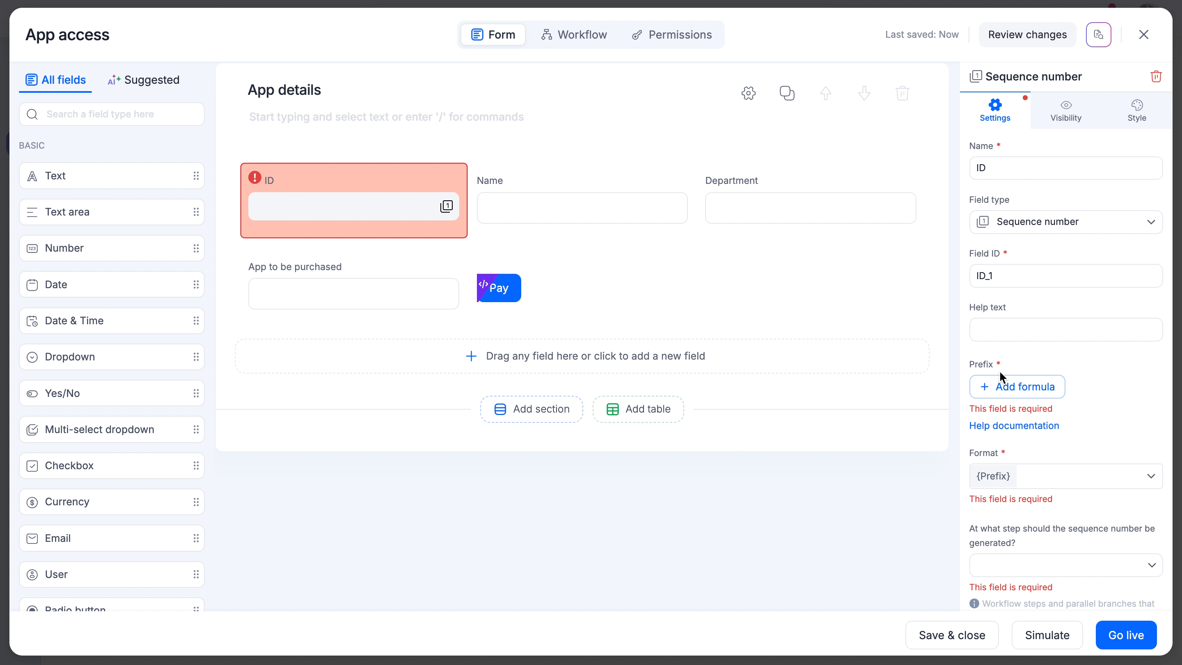The height and width of the screenshot is (665, 1182).
Task: Open the Help documentation link
Action: click(1014, 426)
